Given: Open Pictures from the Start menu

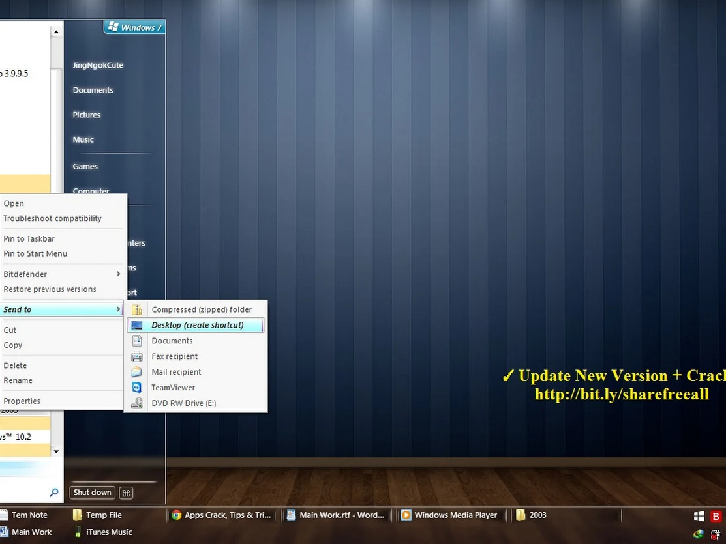Looking at the screenshot, I should tap(87, 115).
